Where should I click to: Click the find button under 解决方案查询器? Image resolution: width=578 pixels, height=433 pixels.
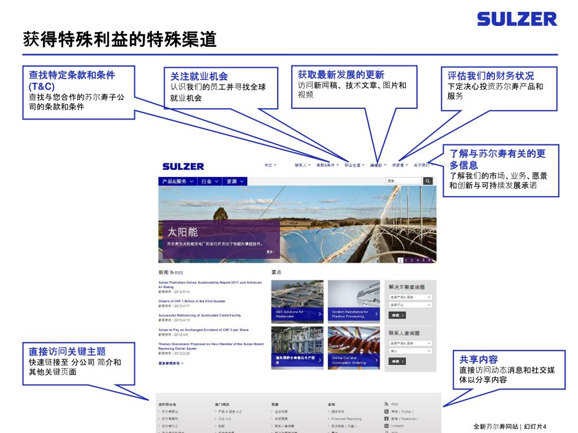[397, 316]
